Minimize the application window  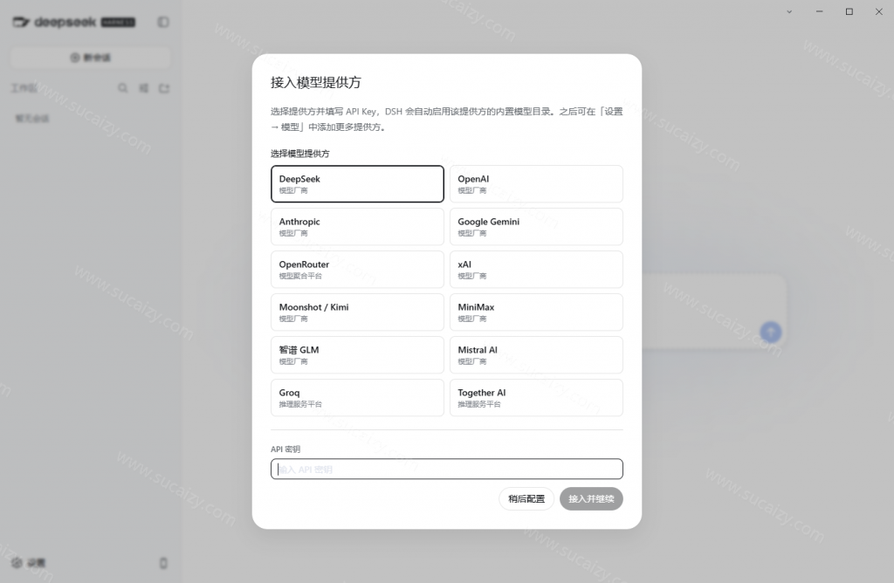819,11
